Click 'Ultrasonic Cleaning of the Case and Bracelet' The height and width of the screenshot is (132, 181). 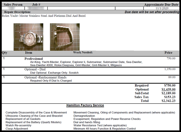[x=34, y=116]
